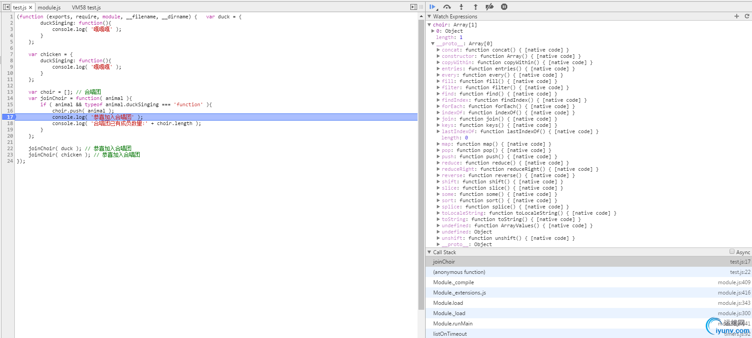The image size is (752, 338).
Task: Add a new watch expression
Action: (736, 16)
